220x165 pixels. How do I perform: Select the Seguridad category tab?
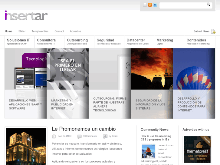pyautogui.click(x=109, y=42)
